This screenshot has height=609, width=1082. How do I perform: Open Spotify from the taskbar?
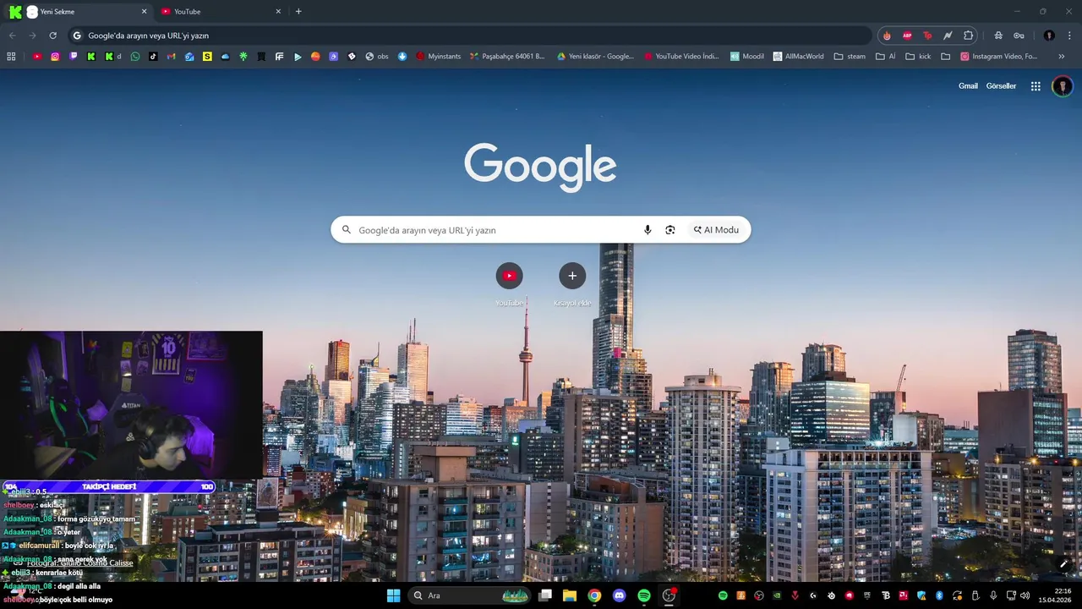tap(644, 595)
